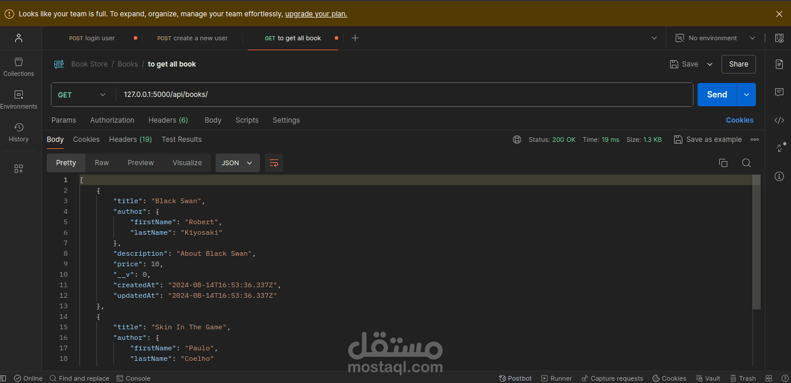Select the response Cookies tab
The width and height of the screenshot is (791, 383).
(86, 140)
